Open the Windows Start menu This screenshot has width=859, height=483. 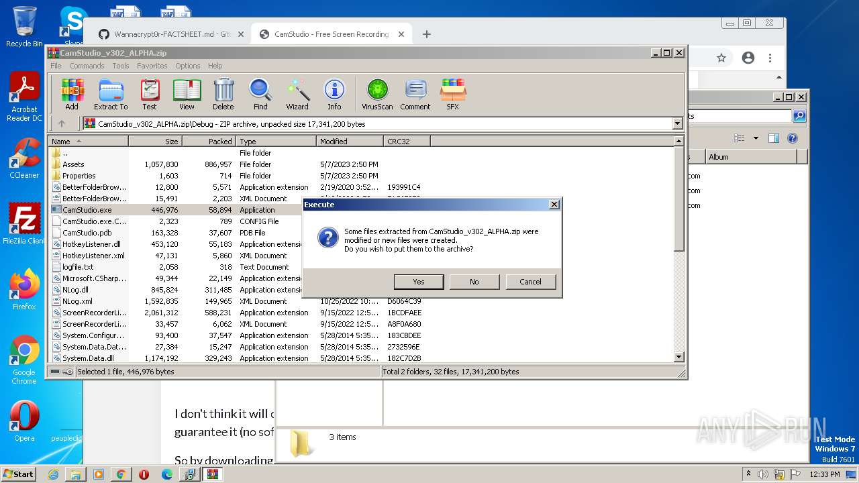point(19,474)
